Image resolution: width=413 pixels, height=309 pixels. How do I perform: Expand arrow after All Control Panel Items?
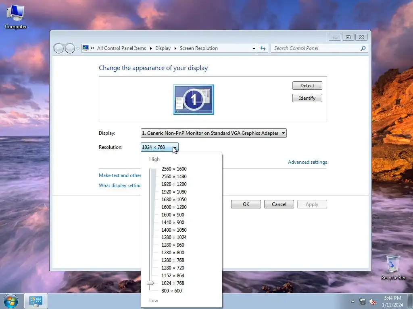click(151, 48)
